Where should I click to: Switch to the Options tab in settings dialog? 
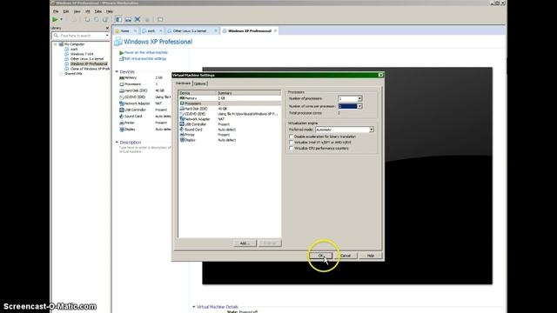(200, 83)
